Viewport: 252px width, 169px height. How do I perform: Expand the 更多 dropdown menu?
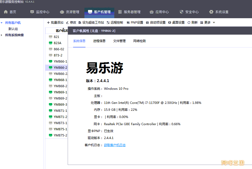click(208, 23)
